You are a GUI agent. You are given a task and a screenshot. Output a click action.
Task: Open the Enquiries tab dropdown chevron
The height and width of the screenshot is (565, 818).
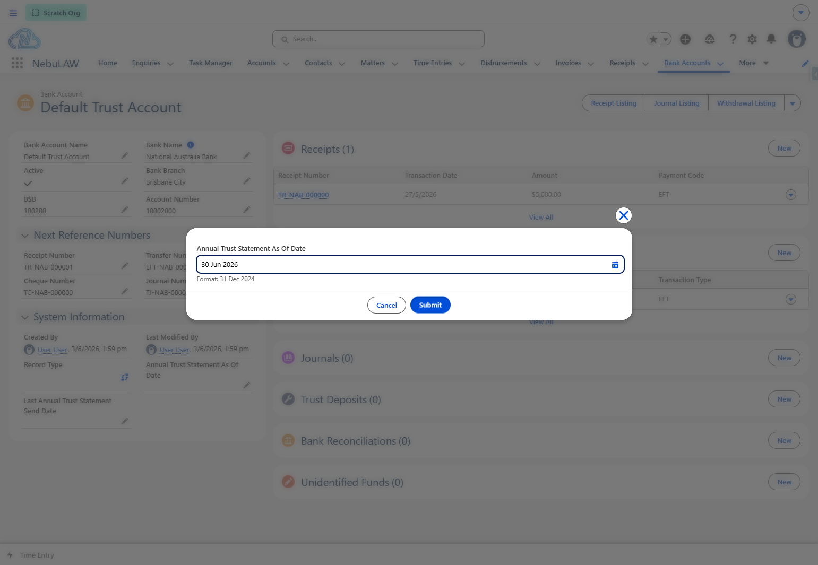coord(170,64)
